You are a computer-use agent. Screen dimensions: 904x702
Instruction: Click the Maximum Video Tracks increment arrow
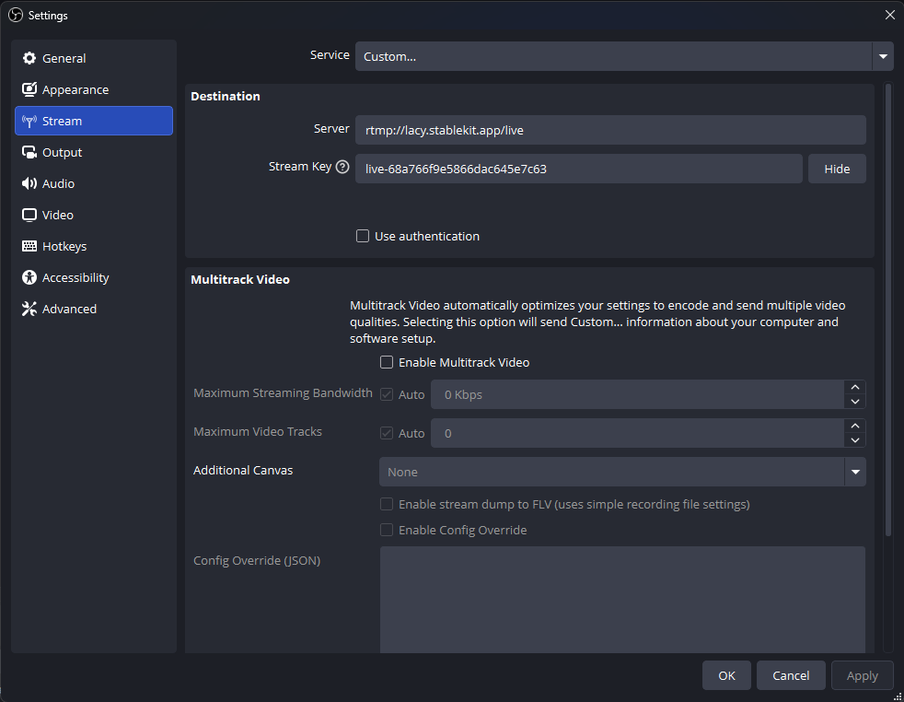tap(854, 427)
